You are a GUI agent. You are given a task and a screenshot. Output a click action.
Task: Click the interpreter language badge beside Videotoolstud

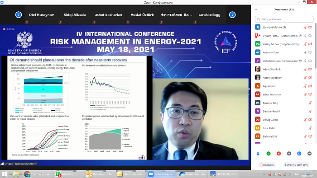300,61
